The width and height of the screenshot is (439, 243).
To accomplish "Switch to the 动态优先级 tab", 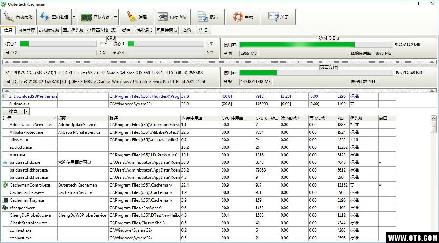I will [49, 30].
